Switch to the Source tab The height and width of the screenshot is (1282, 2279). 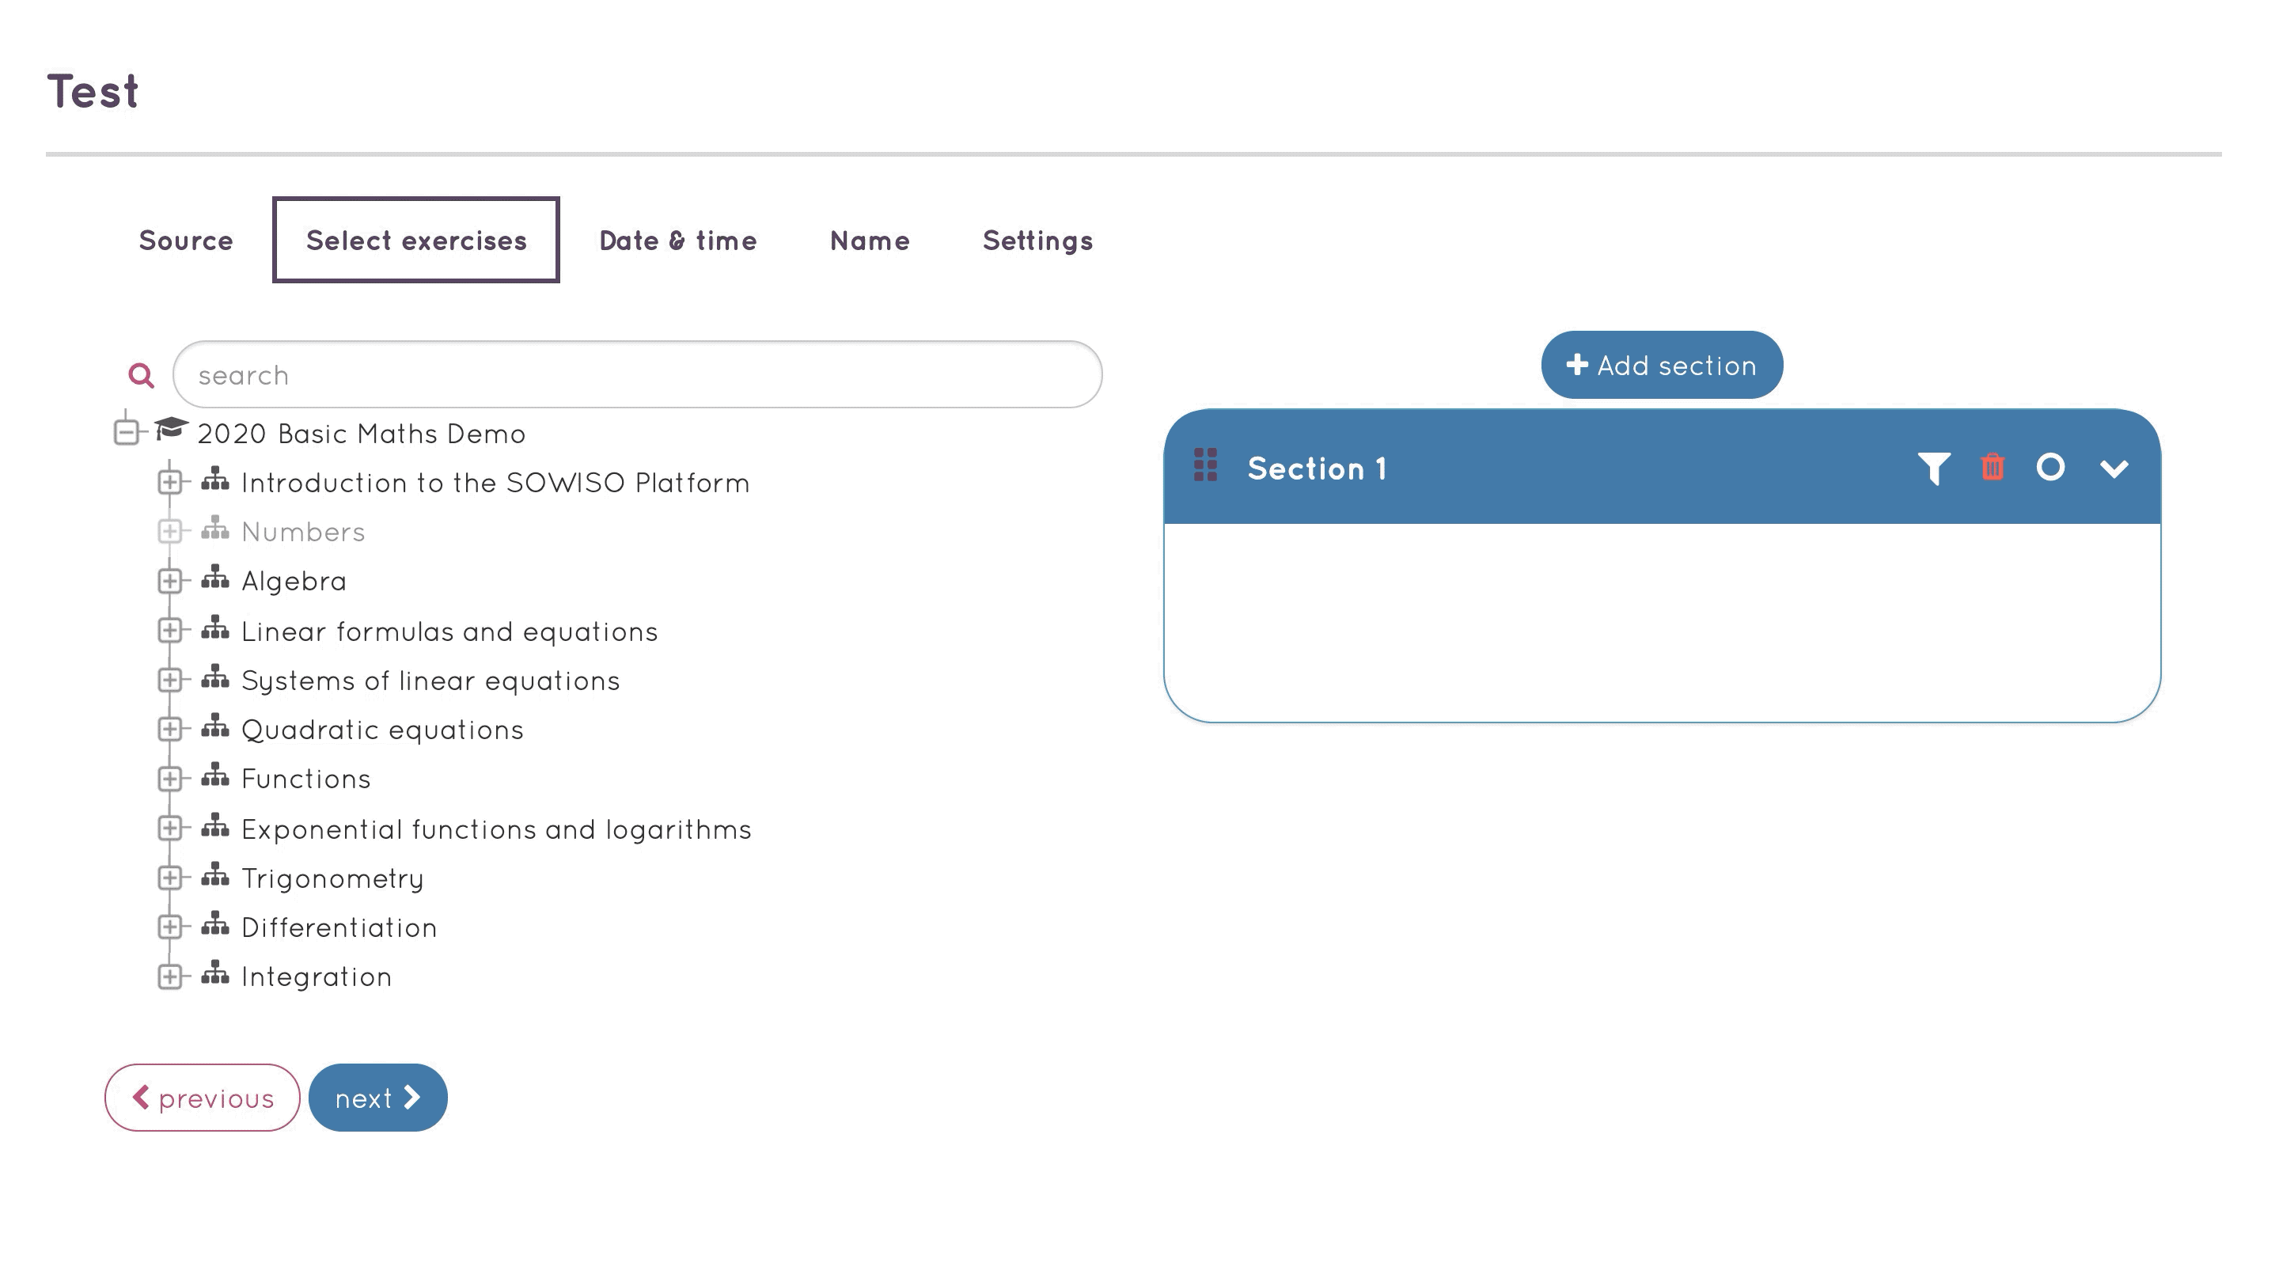tap(186, 241)
